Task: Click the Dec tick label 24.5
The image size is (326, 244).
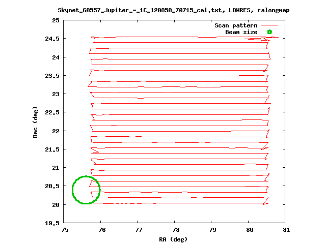Action: click(x=52, y=39)
